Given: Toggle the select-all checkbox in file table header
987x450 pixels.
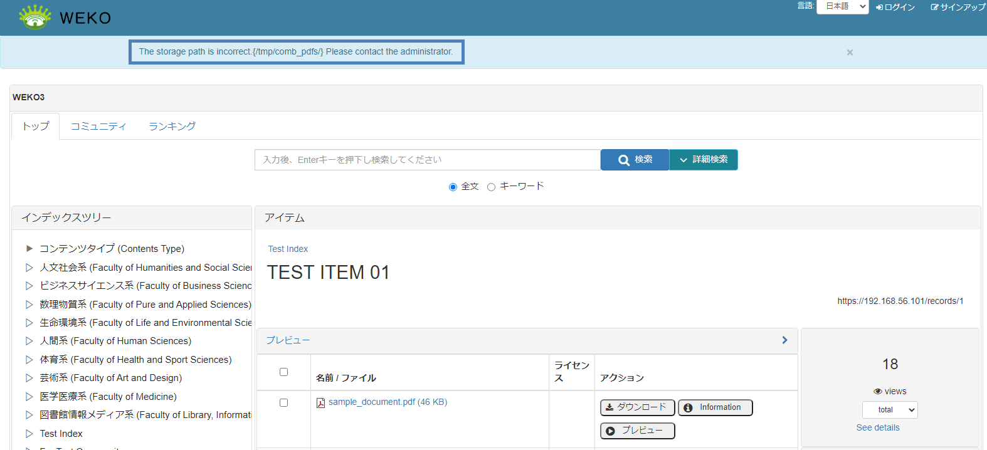Looking at the screenshot, I should tap(283, 372).
